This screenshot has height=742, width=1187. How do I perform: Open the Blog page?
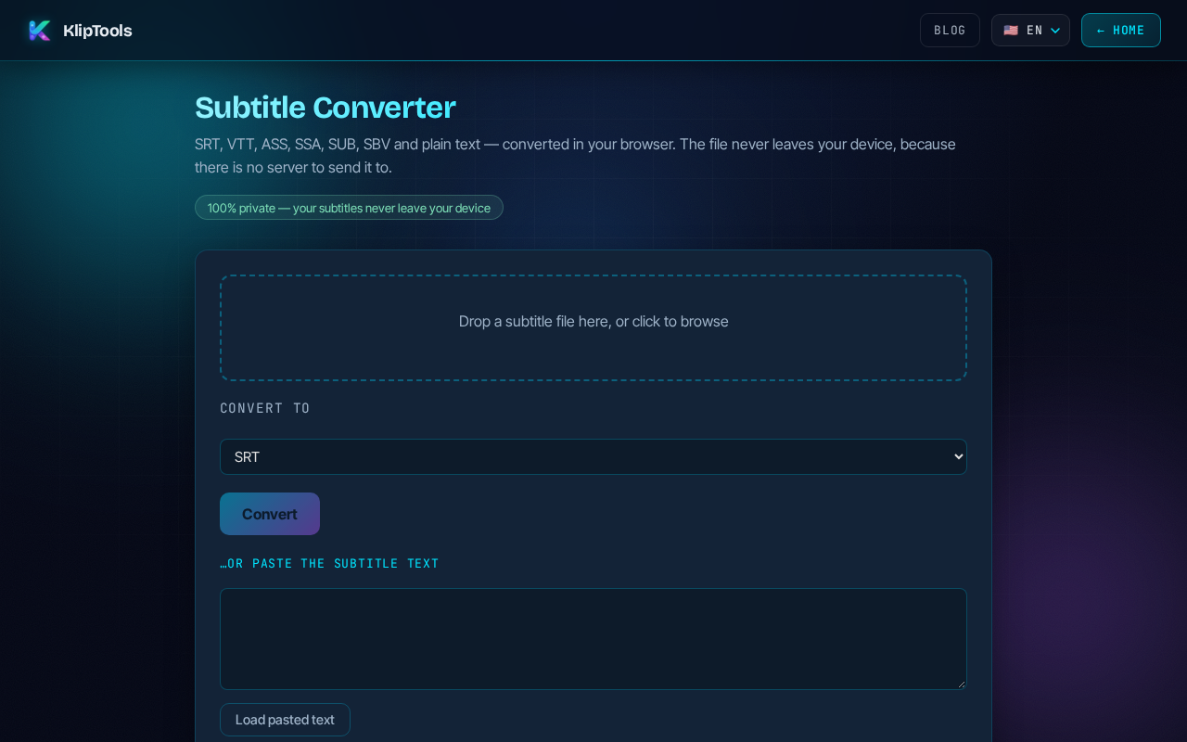click(x=950, y=31)
